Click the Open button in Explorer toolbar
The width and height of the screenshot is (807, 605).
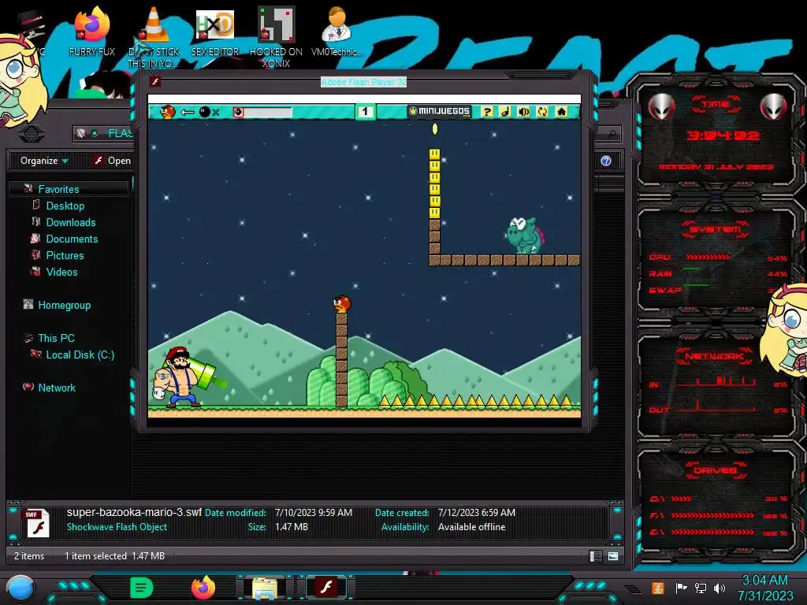[x=112, y=161]
